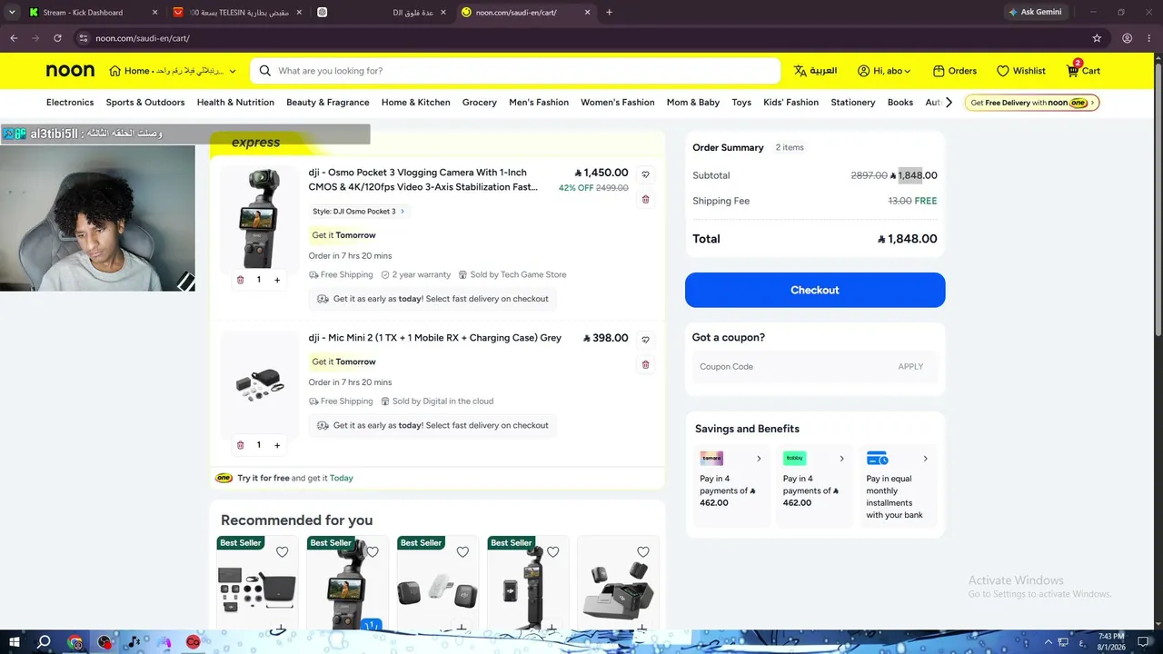Screen dimensions: 1163x654
Task: Open the Windows Start menu
Action: point(15,642)
